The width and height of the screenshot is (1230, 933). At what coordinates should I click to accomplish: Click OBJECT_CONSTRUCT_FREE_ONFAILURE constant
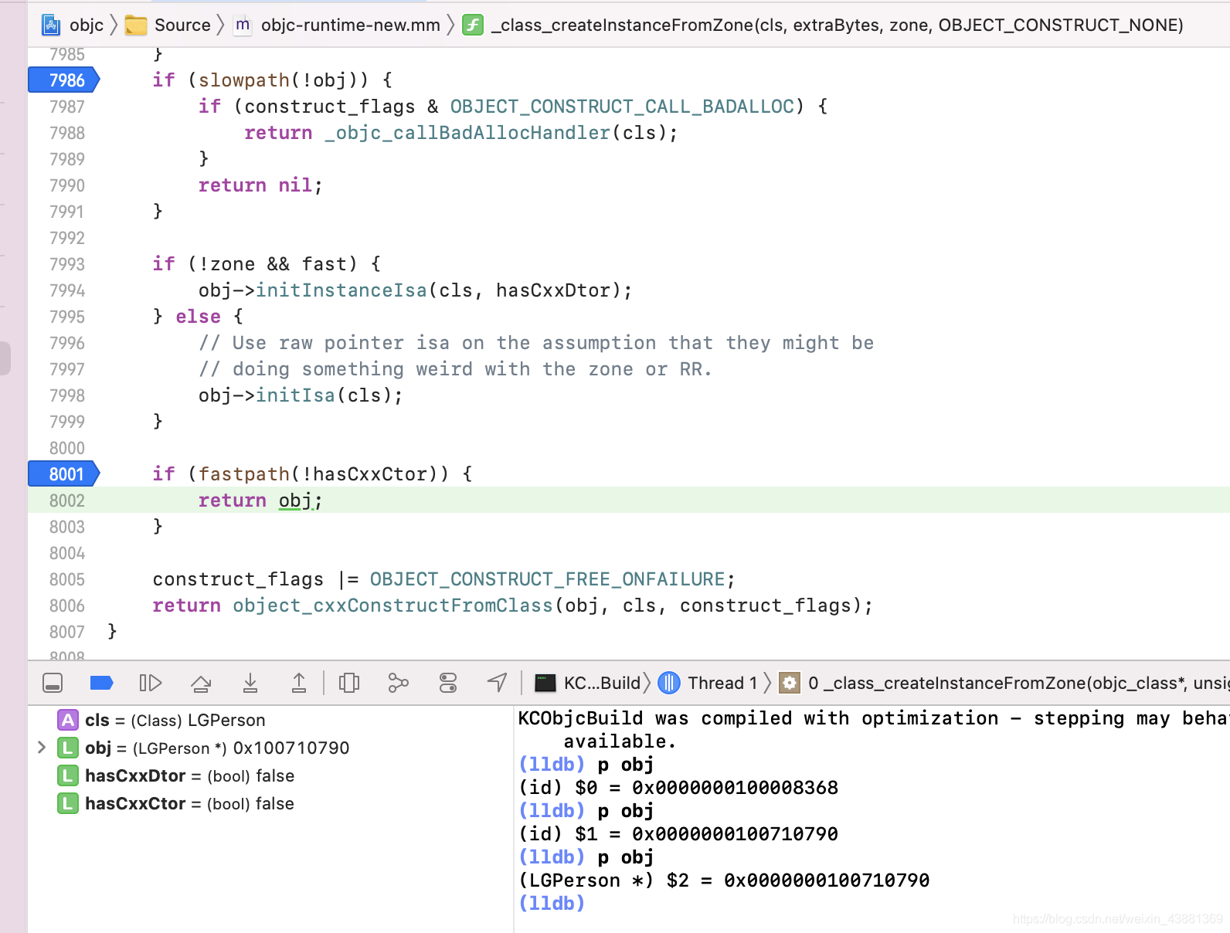click(x=547, y=579)
